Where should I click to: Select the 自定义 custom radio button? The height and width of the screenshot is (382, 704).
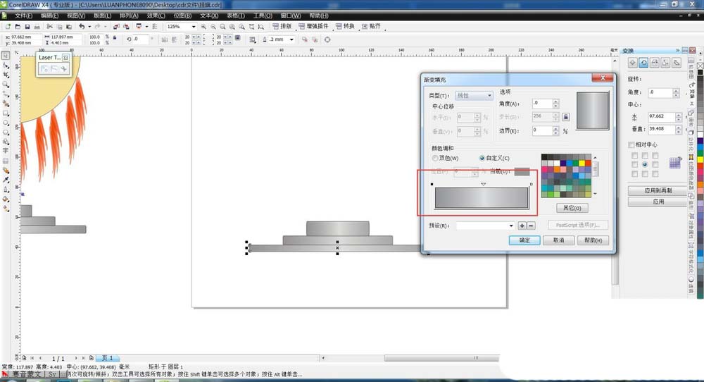(x=482, y=158)
